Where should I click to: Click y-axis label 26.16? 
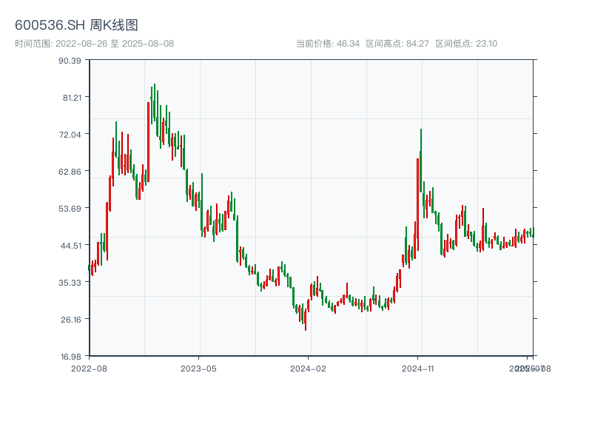coord(71,320)
